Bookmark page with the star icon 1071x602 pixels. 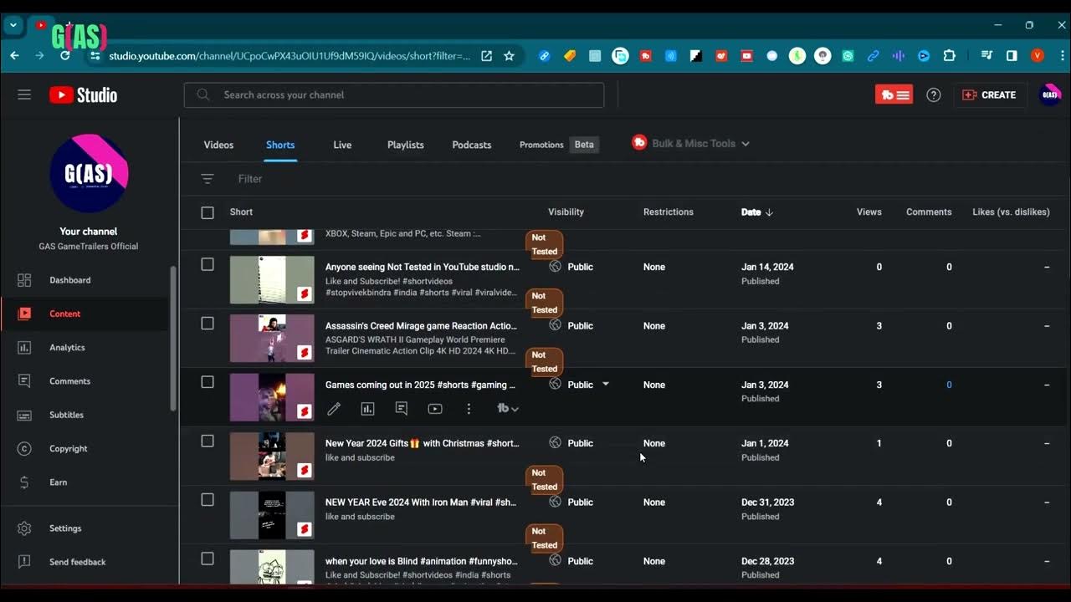click(x=509, y=56)
